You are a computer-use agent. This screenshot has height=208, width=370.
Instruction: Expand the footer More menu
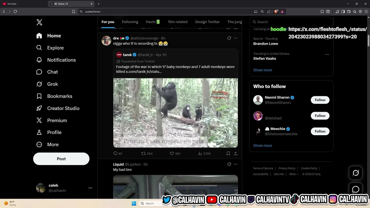coord(294,174)
